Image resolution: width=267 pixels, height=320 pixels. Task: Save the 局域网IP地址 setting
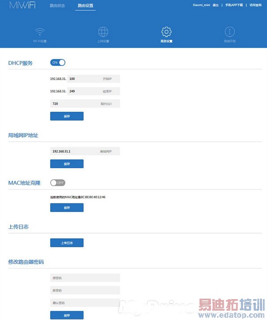click(67, 164)
